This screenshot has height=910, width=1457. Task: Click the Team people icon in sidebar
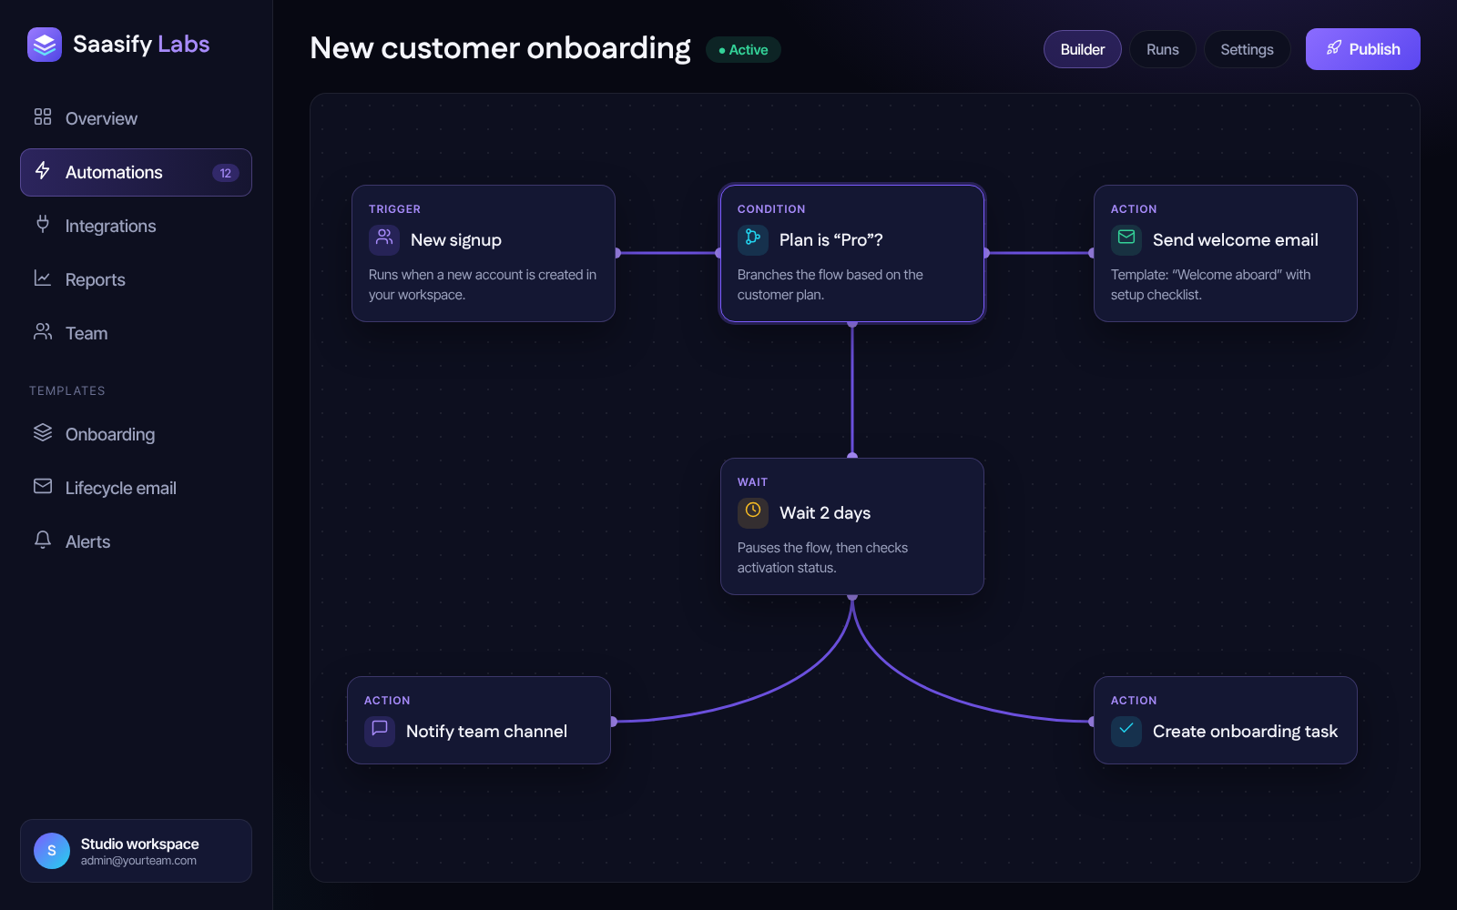[43, 331]
